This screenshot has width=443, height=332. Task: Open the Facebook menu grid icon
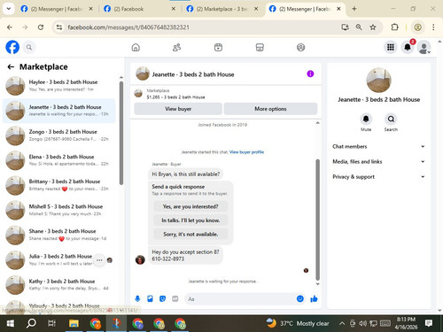pos(391,47)
